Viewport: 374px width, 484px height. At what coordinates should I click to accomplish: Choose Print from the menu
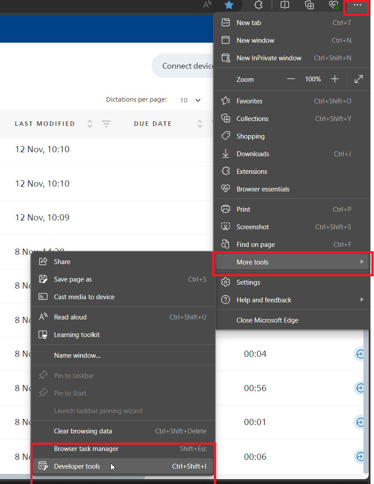point(292,209)
